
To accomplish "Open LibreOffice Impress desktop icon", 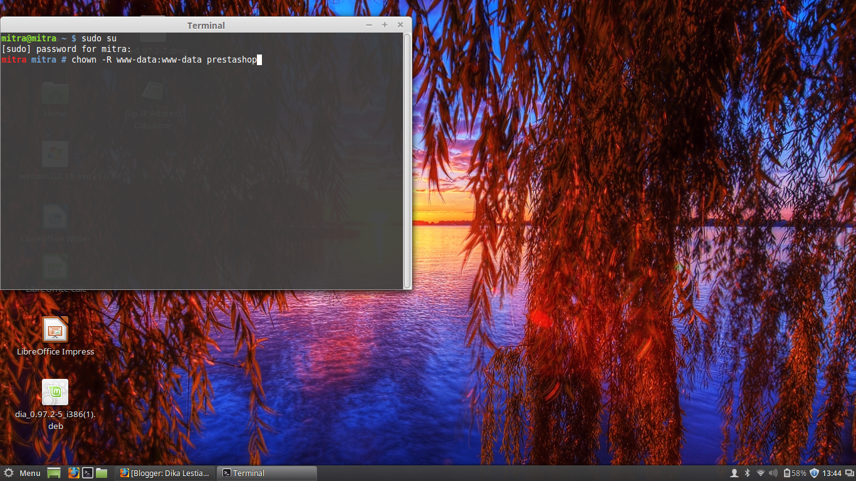I will [x=55, y=336].
